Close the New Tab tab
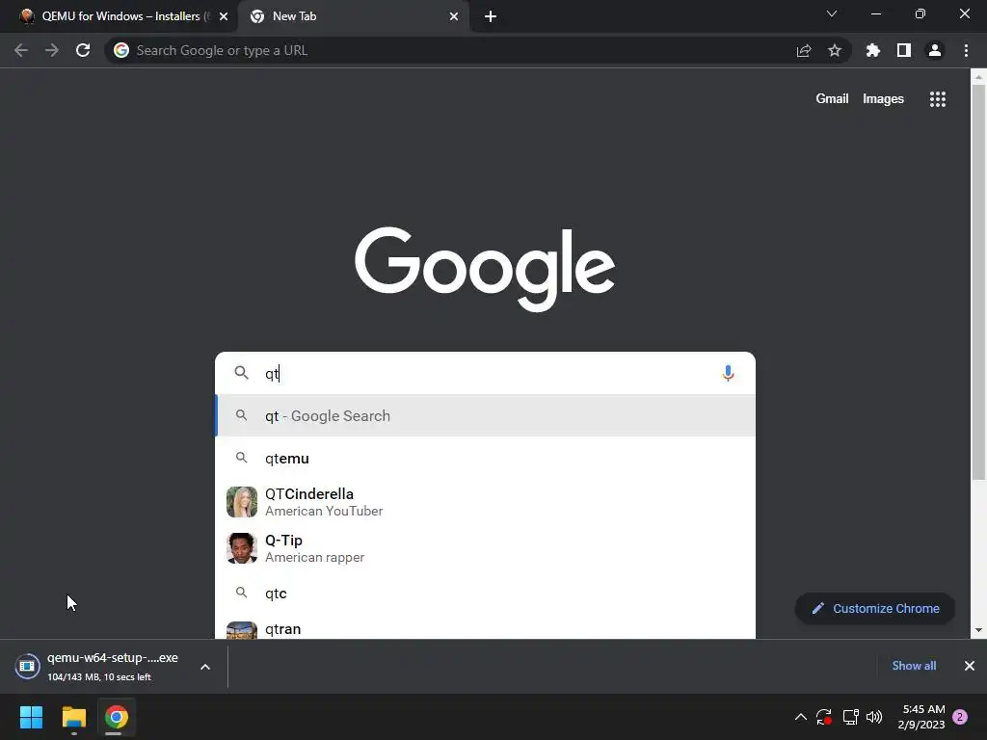 [x=454, y=16]
